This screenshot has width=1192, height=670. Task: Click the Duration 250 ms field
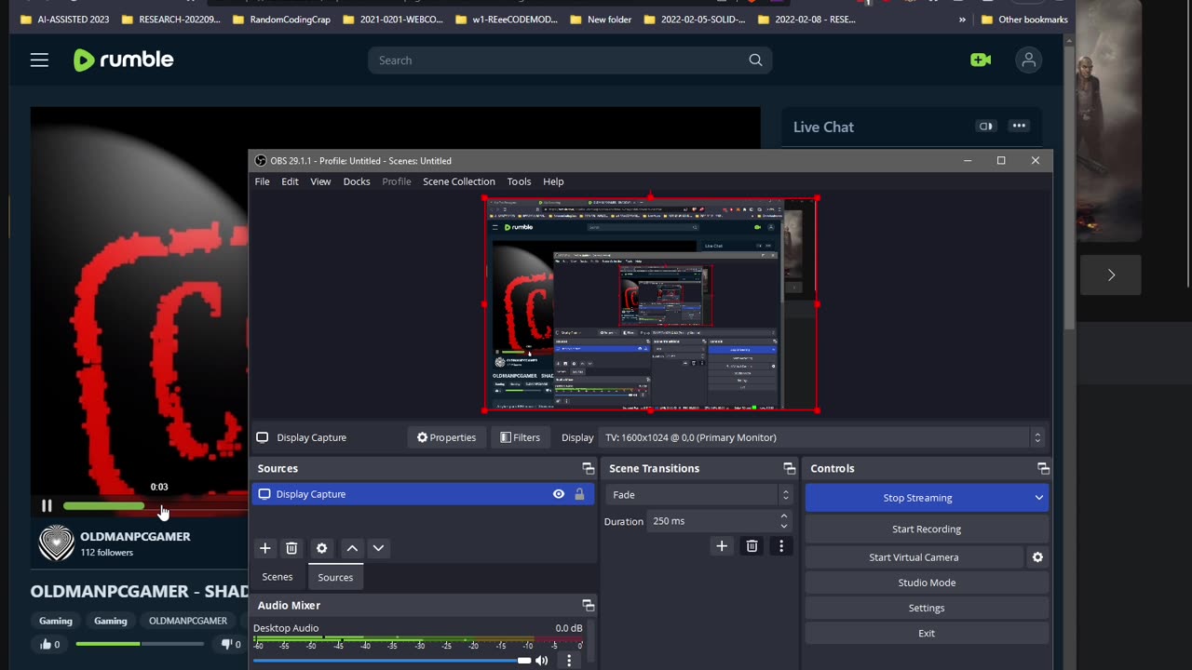coord(712,521)
